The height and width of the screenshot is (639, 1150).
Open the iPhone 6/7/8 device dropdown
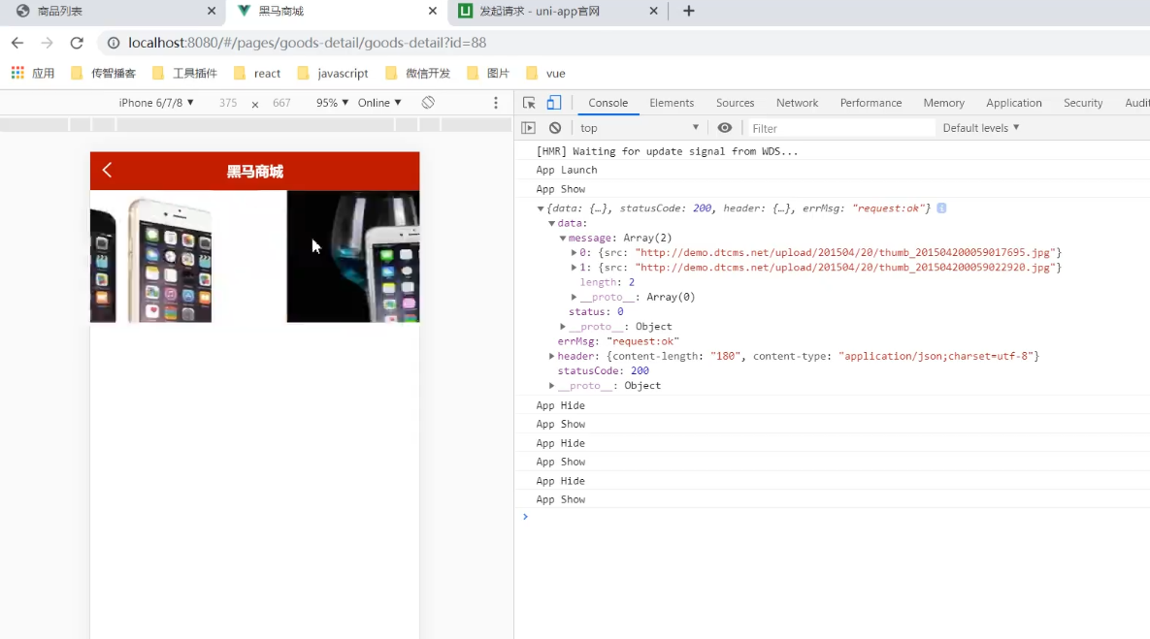156,103
